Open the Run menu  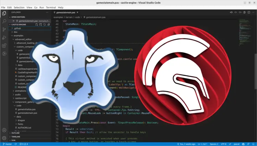(41, 8)
